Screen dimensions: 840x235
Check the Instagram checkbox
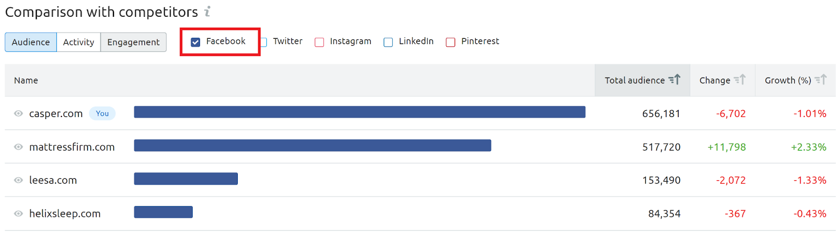319,42
